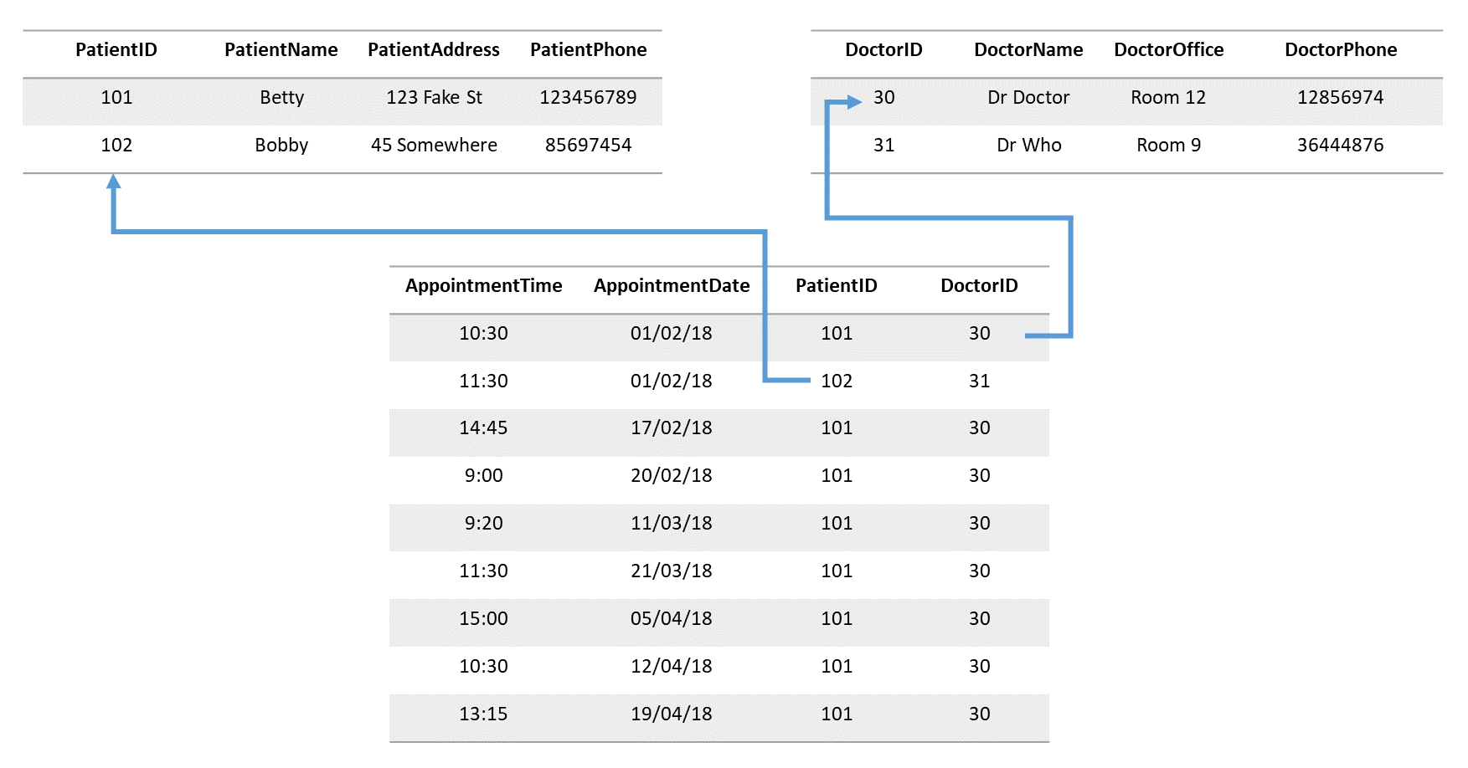1468x768 pixels.
Task: Click ID 101 in Betty's row
Action: pyautogui.click(x=116, y=98)
